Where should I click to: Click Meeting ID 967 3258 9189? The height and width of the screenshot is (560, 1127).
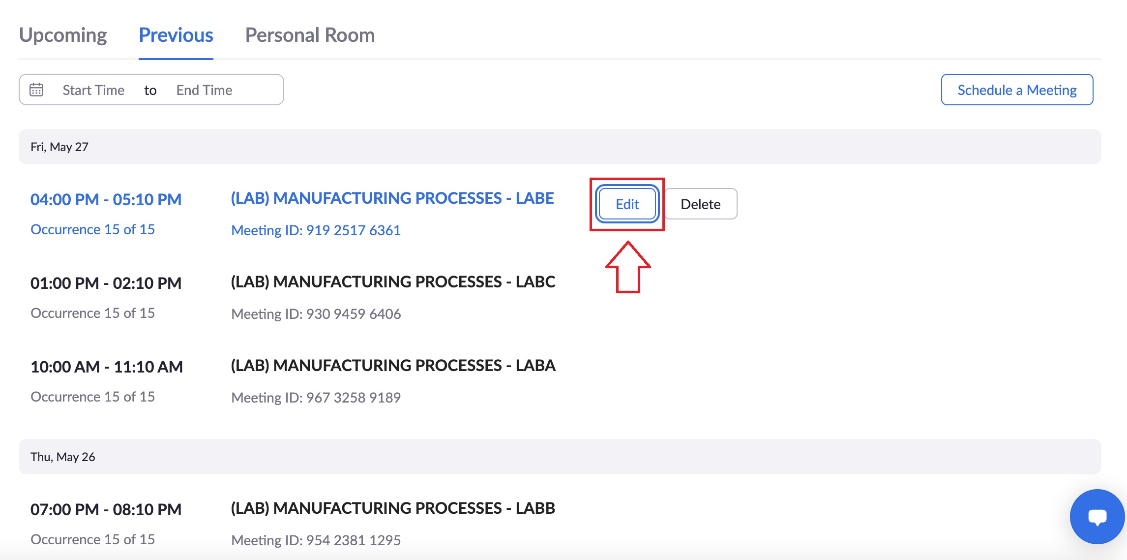tap(316, 397)
